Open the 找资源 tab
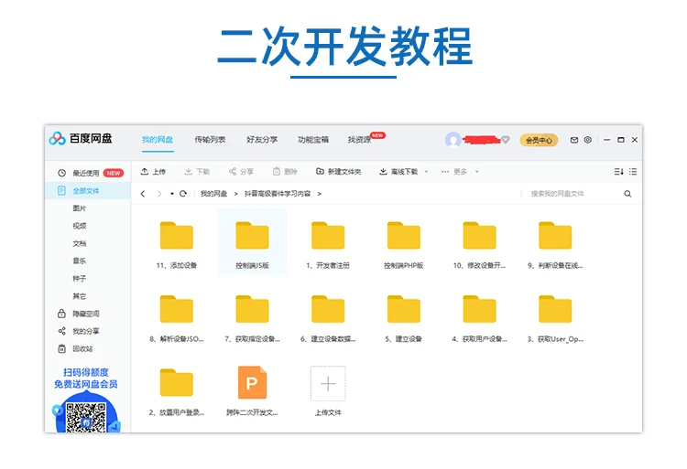 pyautogui.click(x=360, y=140)
